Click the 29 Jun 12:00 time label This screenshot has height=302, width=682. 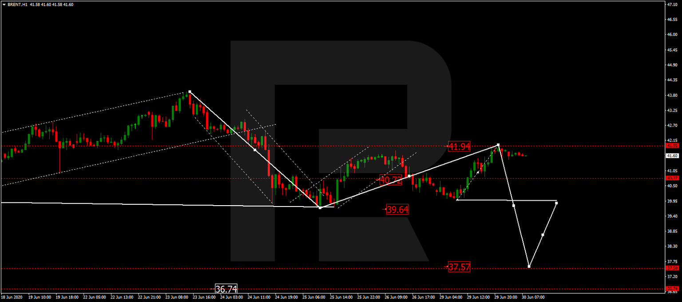coord(479,297)
